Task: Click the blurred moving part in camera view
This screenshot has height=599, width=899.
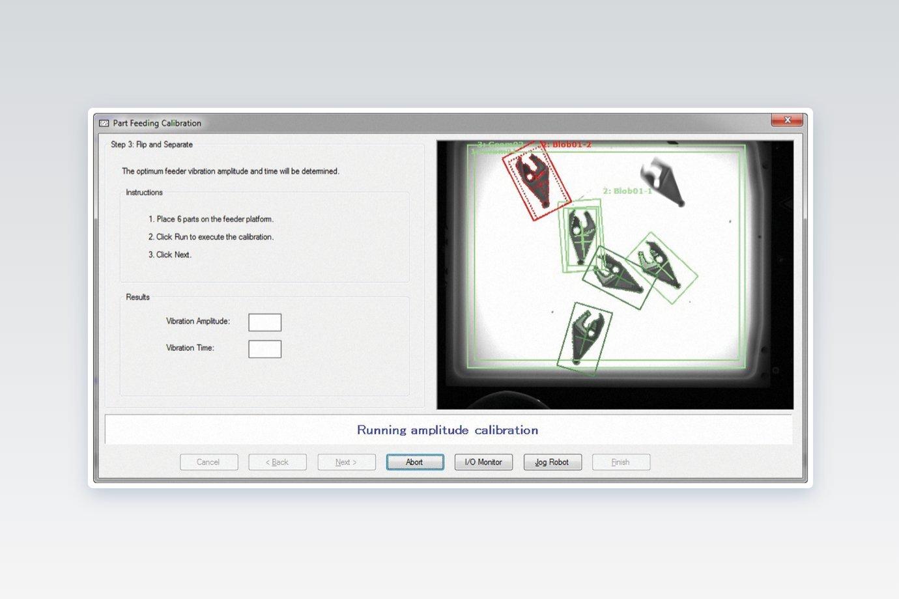Action: tap(662, 182)
